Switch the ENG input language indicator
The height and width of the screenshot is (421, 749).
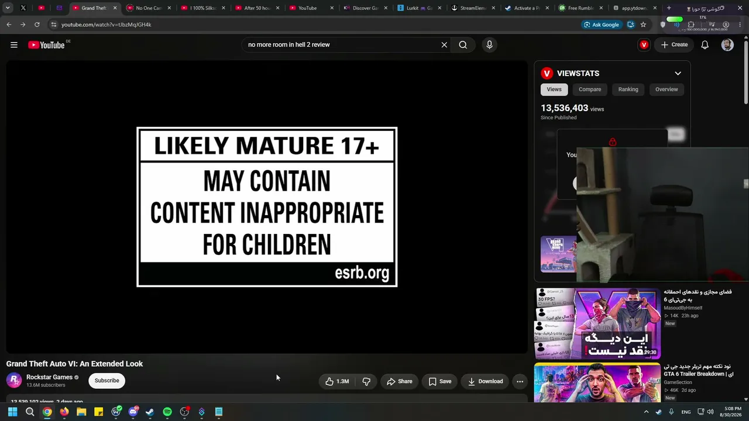point(686,412)
